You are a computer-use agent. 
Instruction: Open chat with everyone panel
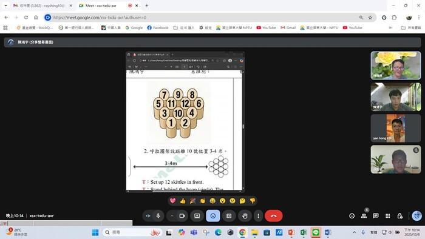click(376, 216)
